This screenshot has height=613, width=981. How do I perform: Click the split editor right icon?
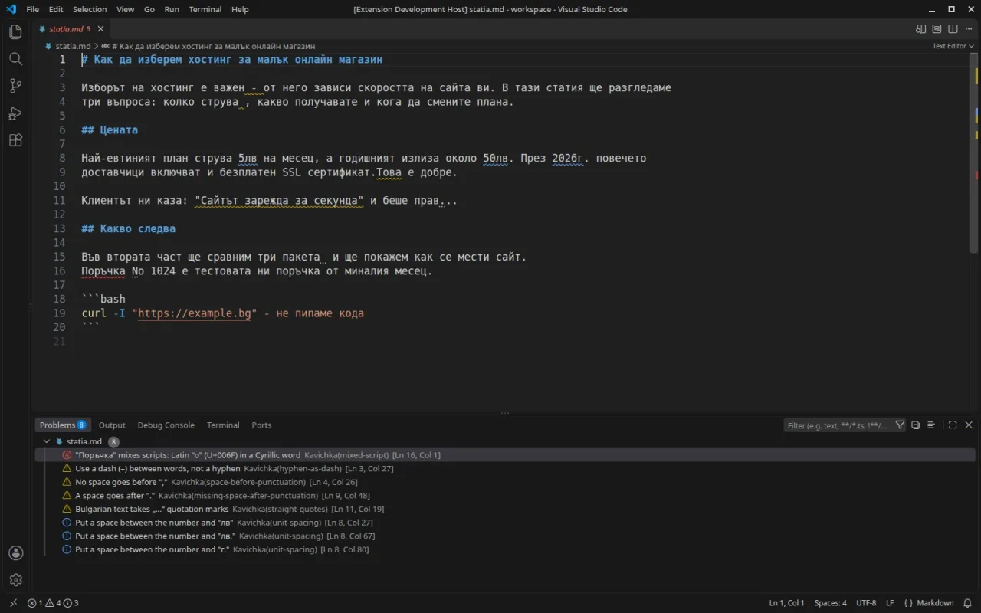pyautogui.click(x=953, y=29)
